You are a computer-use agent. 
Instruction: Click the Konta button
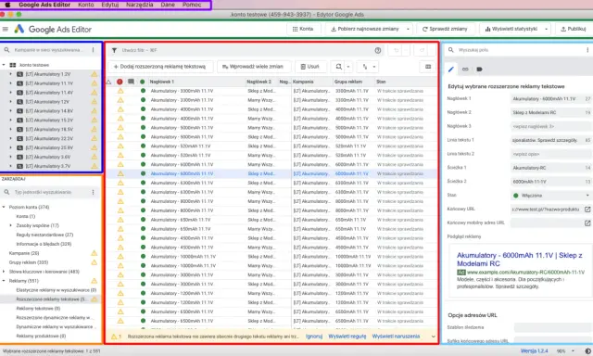click(303, 29)
